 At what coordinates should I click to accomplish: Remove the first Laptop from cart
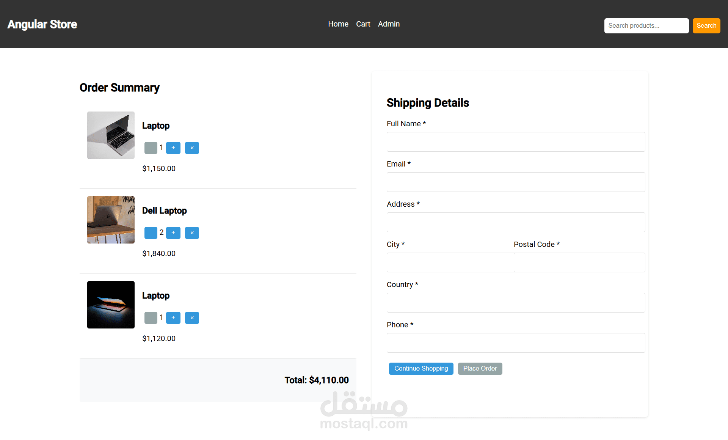point(192,148)
